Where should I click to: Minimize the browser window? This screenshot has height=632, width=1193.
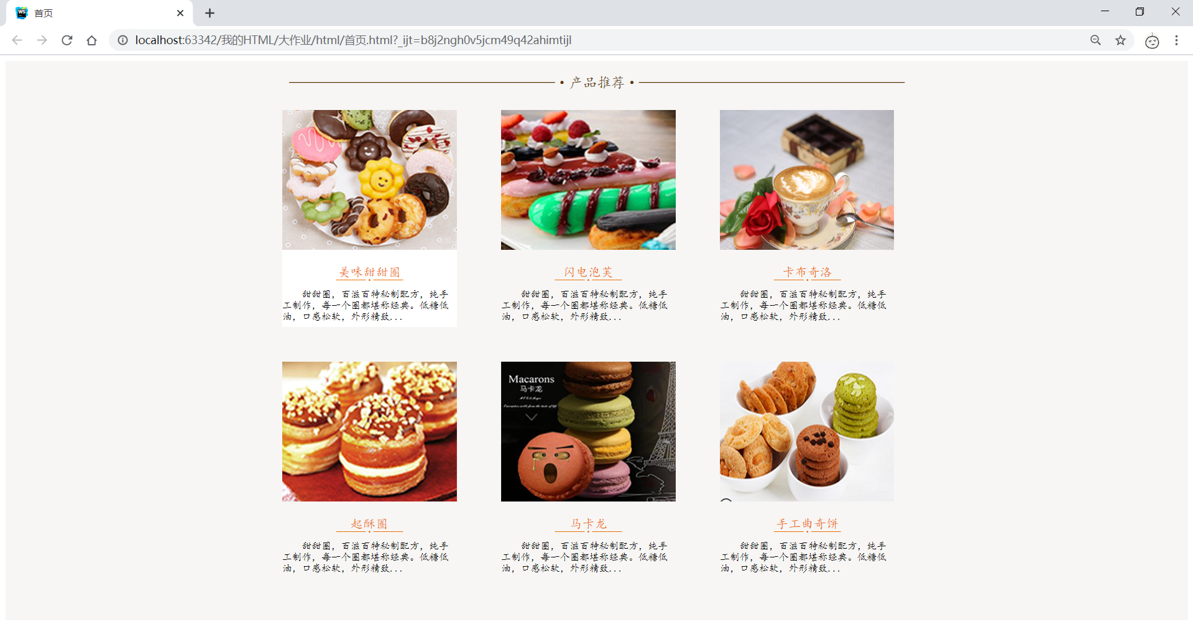(x=1105, y=12)
